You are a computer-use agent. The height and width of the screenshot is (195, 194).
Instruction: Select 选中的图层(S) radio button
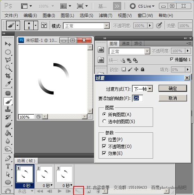coord(104,121)
